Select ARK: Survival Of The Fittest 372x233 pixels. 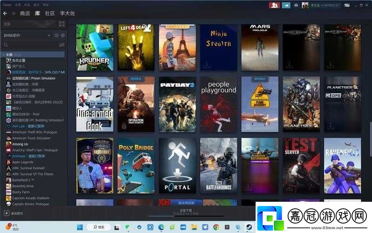pos(33,174)
